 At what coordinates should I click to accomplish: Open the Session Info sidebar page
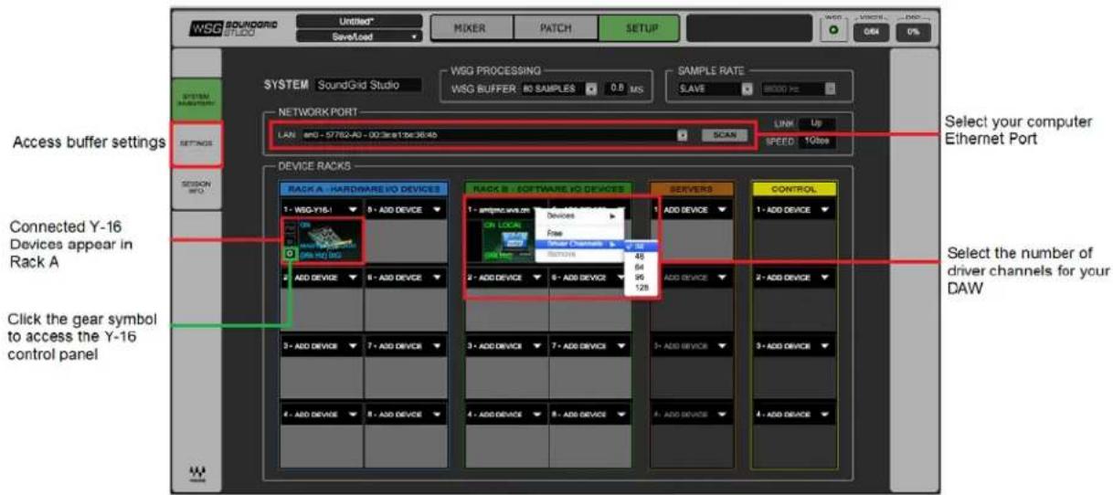[x=196, y=186]
